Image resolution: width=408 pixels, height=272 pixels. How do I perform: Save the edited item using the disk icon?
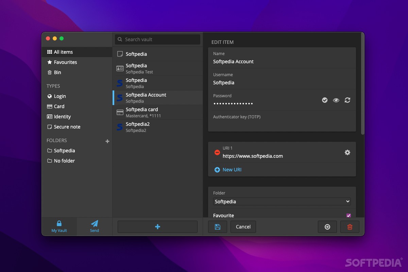pyautogui.click(x=217, y=227)
